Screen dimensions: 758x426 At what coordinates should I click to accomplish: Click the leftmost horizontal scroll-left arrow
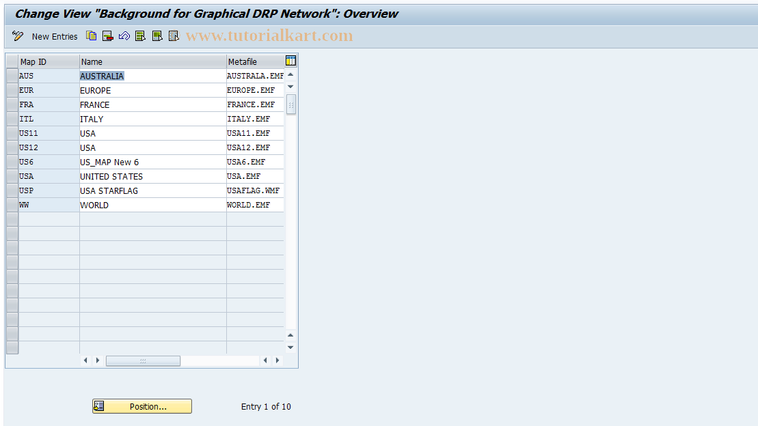click(x=85, y=360)
